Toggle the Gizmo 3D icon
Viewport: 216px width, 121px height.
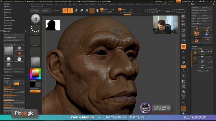click(92, 11)
